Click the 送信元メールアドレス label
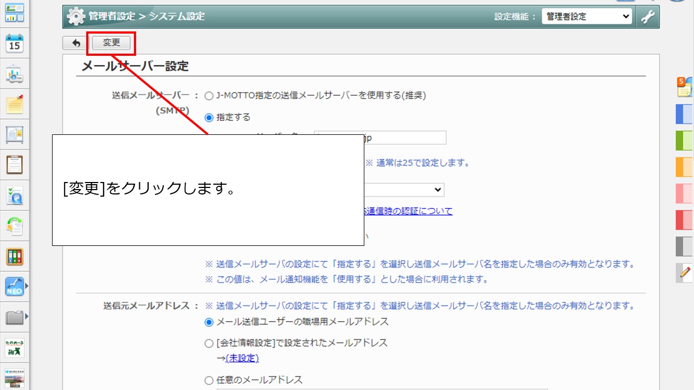The height and width of the screenshot is (390, 694). 147,305
